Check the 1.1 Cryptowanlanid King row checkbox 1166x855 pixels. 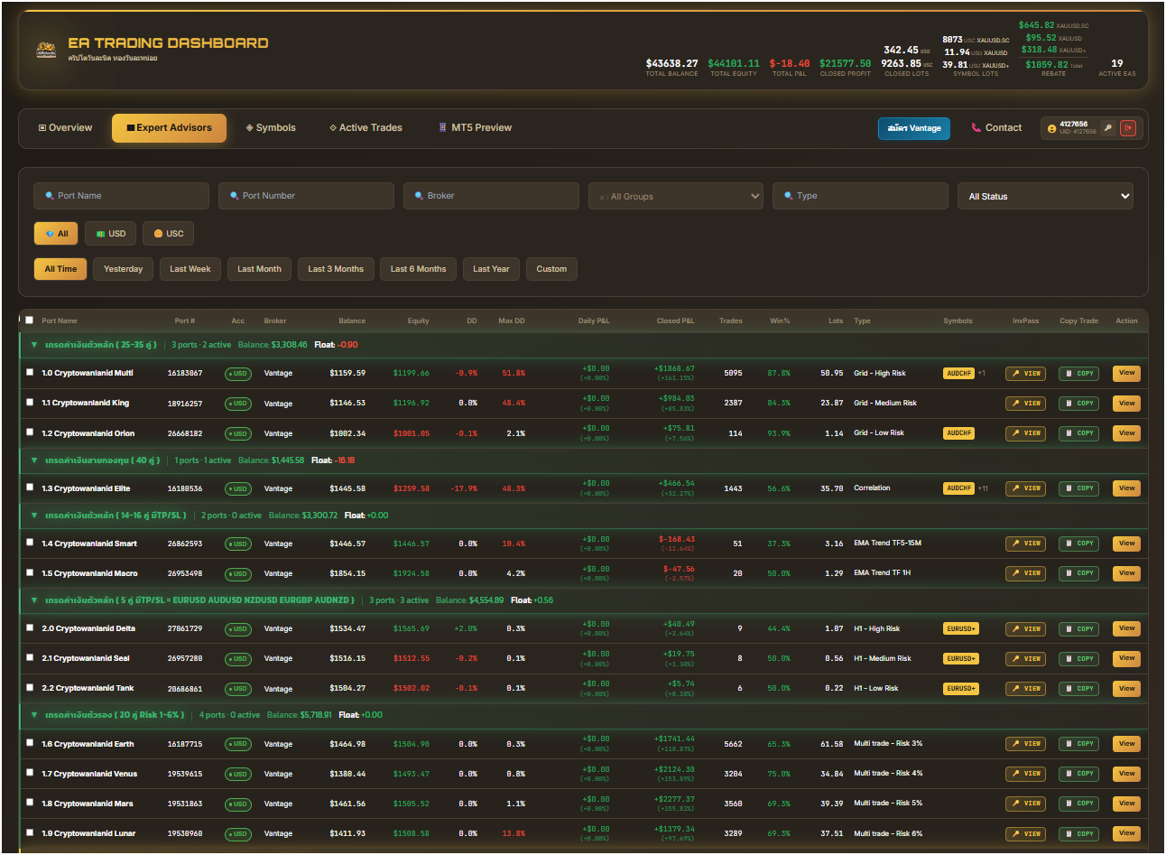tap(30, 403)
